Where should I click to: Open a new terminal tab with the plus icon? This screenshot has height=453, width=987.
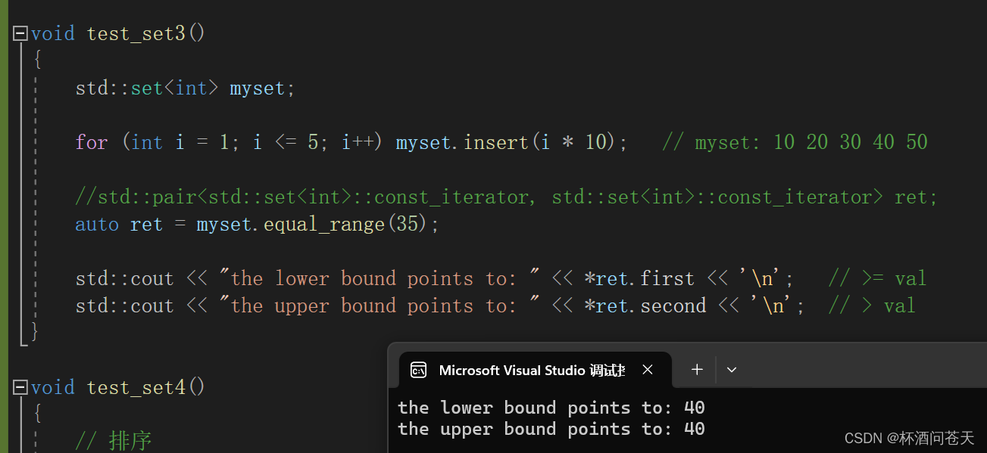tap(696, 369)
